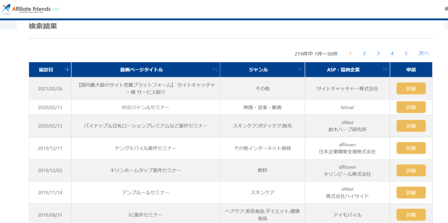Click the 鈴木ハーブ研究所 company text
The width and height of the screenshot is (448, 223).
347,129
